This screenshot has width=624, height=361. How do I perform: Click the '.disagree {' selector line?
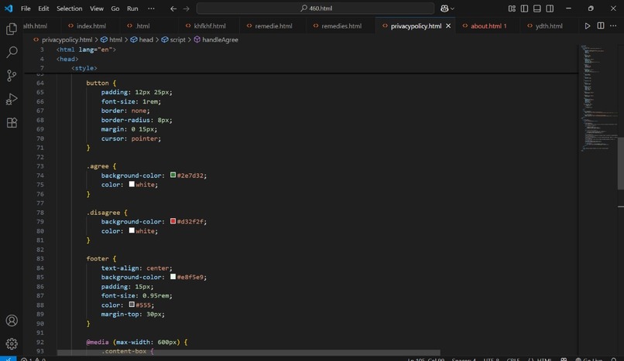click(107, 213)
